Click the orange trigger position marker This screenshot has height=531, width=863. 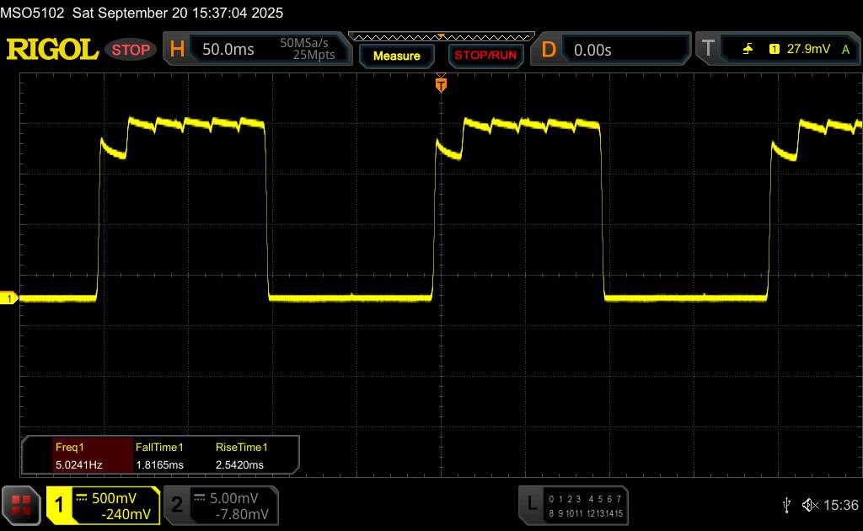click(440, 84)
